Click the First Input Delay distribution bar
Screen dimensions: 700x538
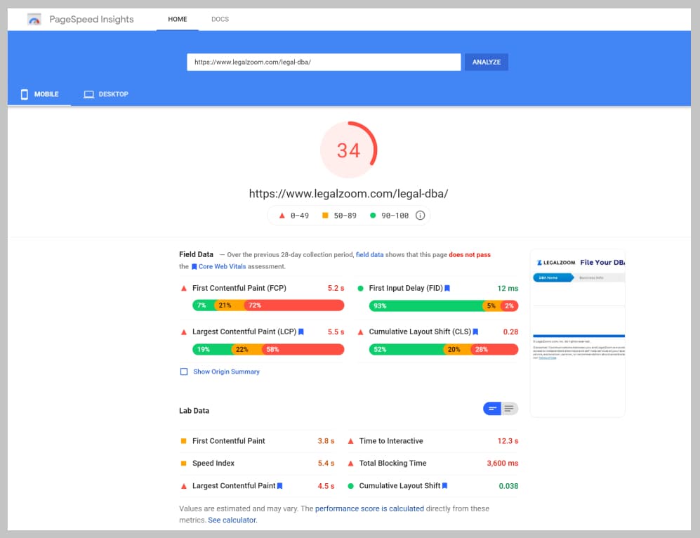[444, 306]
